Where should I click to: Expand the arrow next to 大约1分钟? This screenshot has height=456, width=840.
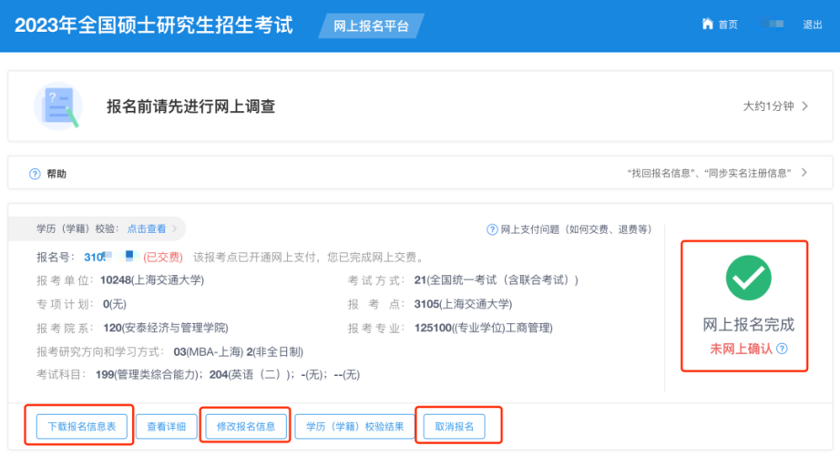coord(804,106)
